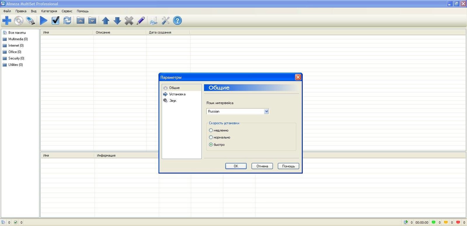Click the pencil edit toolbar icon
The height and width of the screenshot is (226, 467).
coord(141,21)
